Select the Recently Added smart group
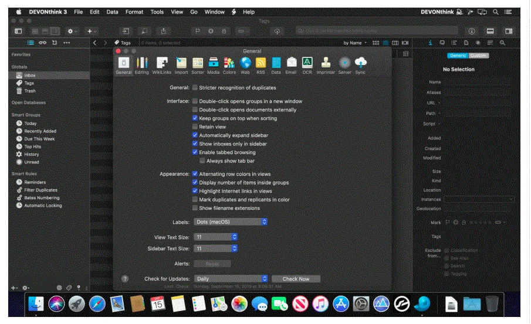 coord(49,131)
